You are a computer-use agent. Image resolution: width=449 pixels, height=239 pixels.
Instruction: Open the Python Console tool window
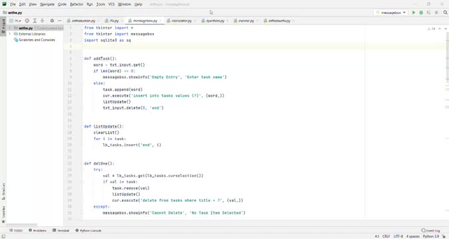pyautogui.click(x=88, y=230)
